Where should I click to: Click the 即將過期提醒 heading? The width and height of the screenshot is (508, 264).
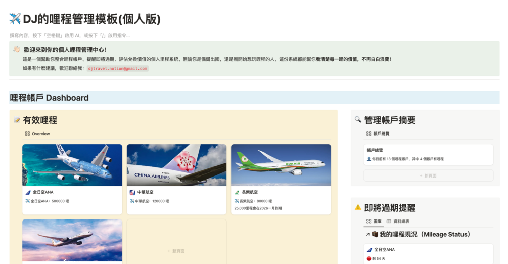pyautogui.click(x=390, y=208)
